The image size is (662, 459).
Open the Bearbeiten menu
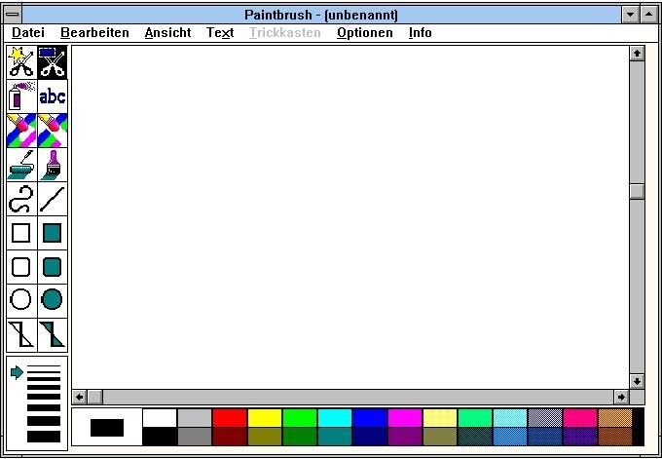[x=94, y=32]
